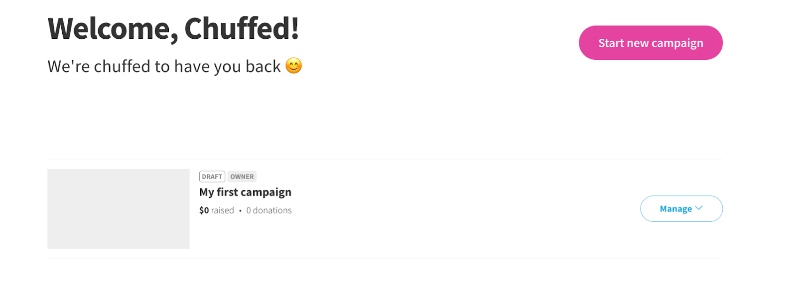Open the Manage dropdown for My first campaign

(x=681, y=208)
